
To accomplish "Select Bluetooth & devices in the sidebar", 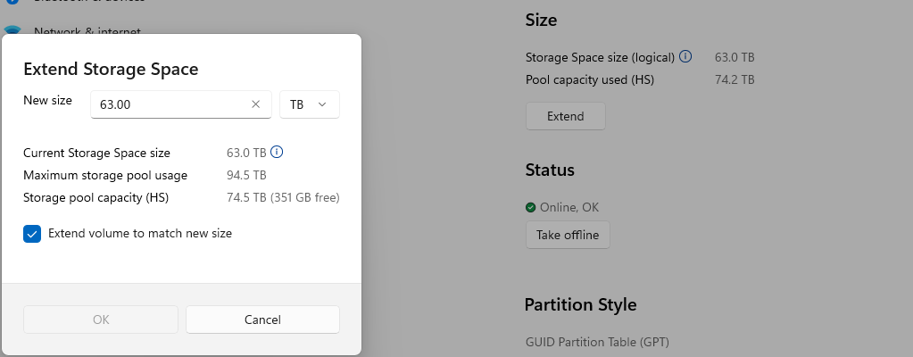I will click(x=89, y=3).
